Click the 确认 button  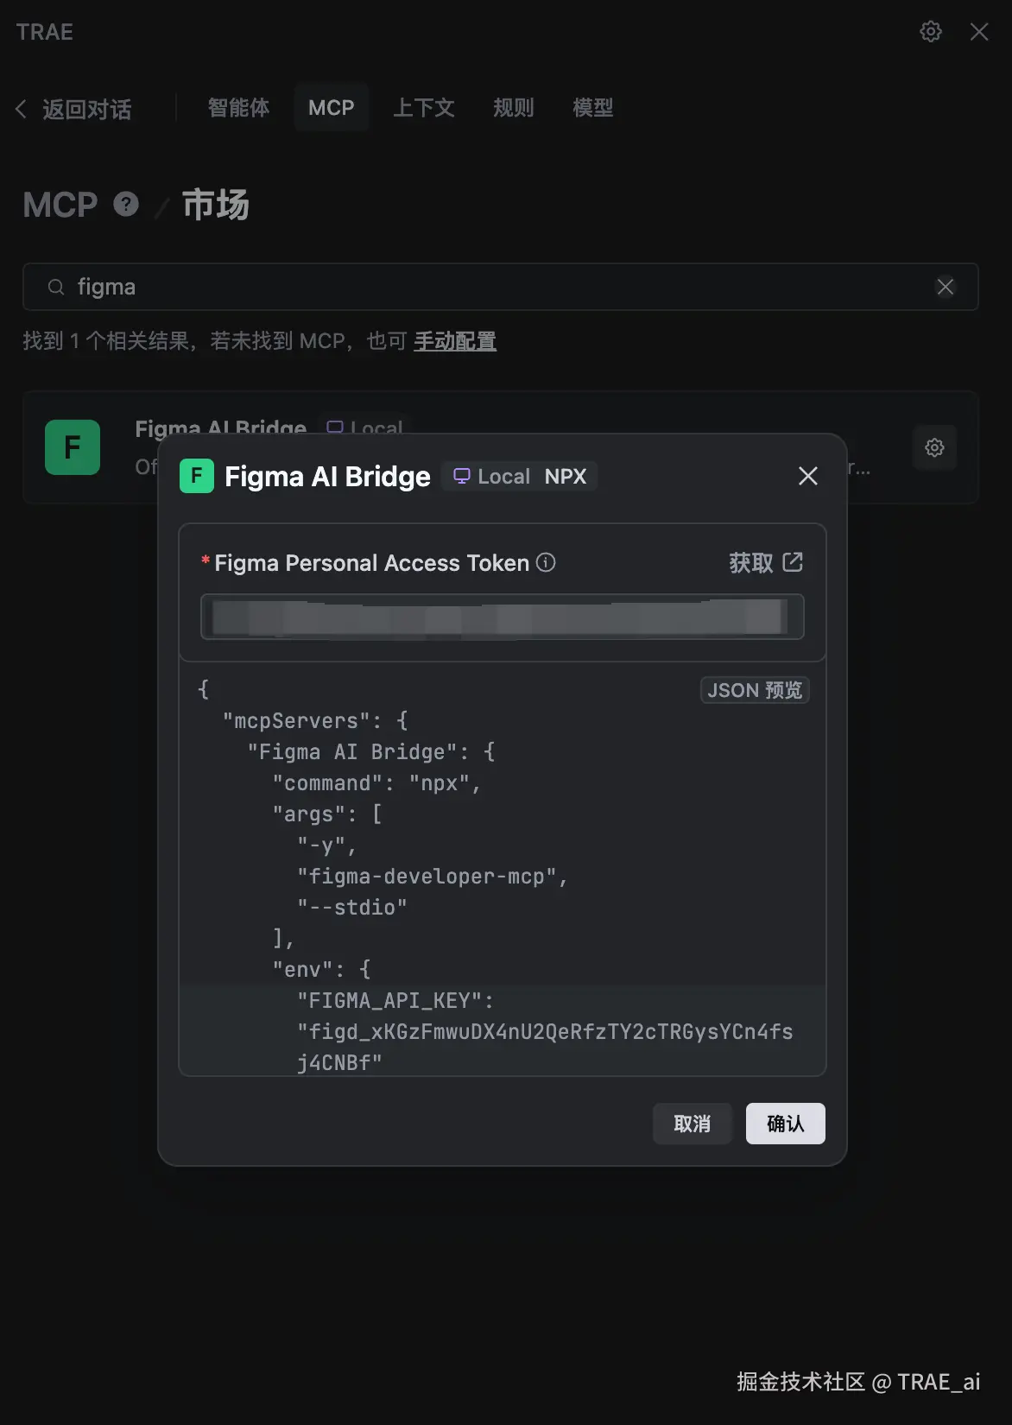(785, 1124)
